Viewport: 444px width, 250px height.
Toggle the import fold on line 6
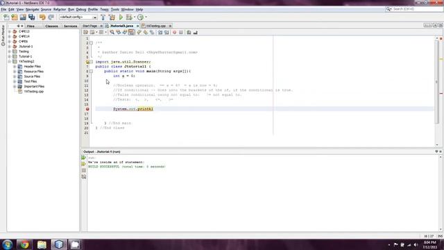click(91, 62)
